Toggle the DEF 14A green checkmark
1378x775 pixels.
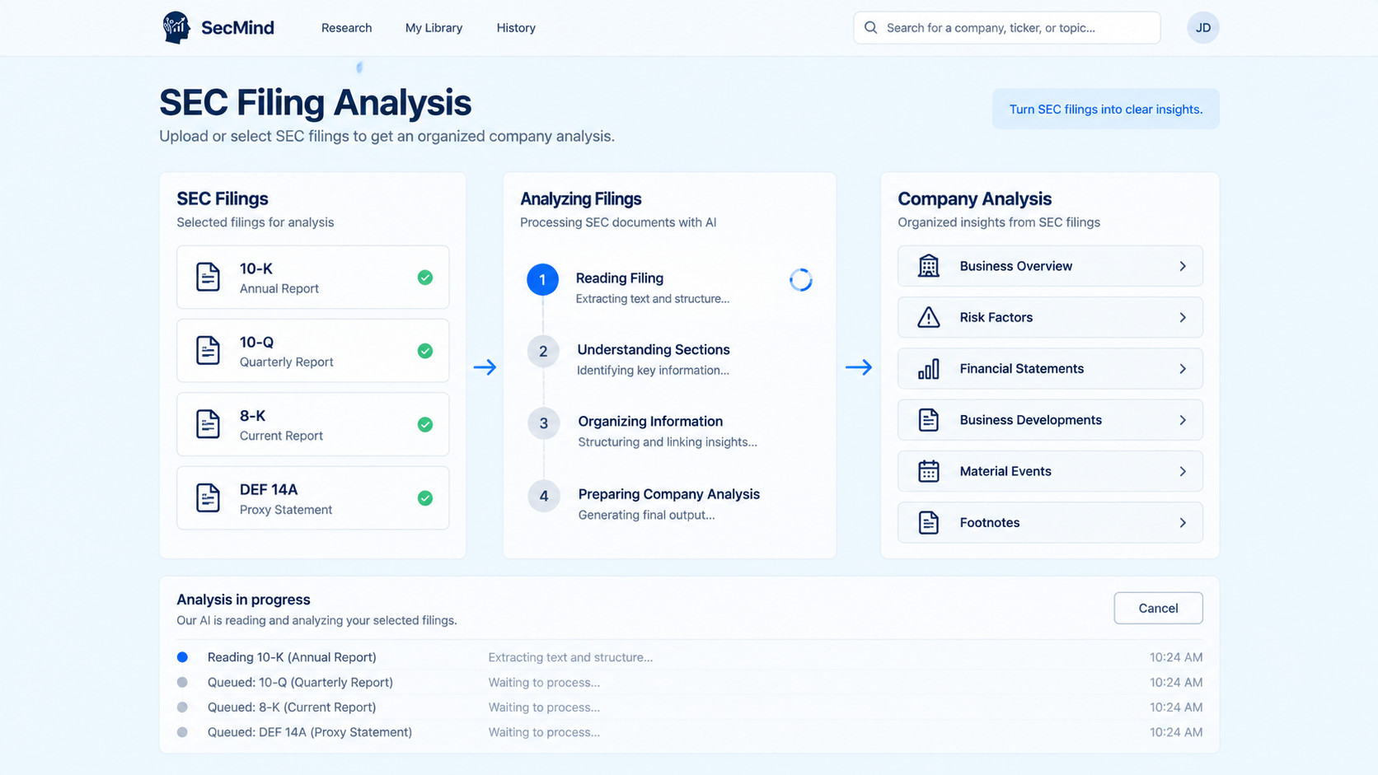(x=425, y=498)
